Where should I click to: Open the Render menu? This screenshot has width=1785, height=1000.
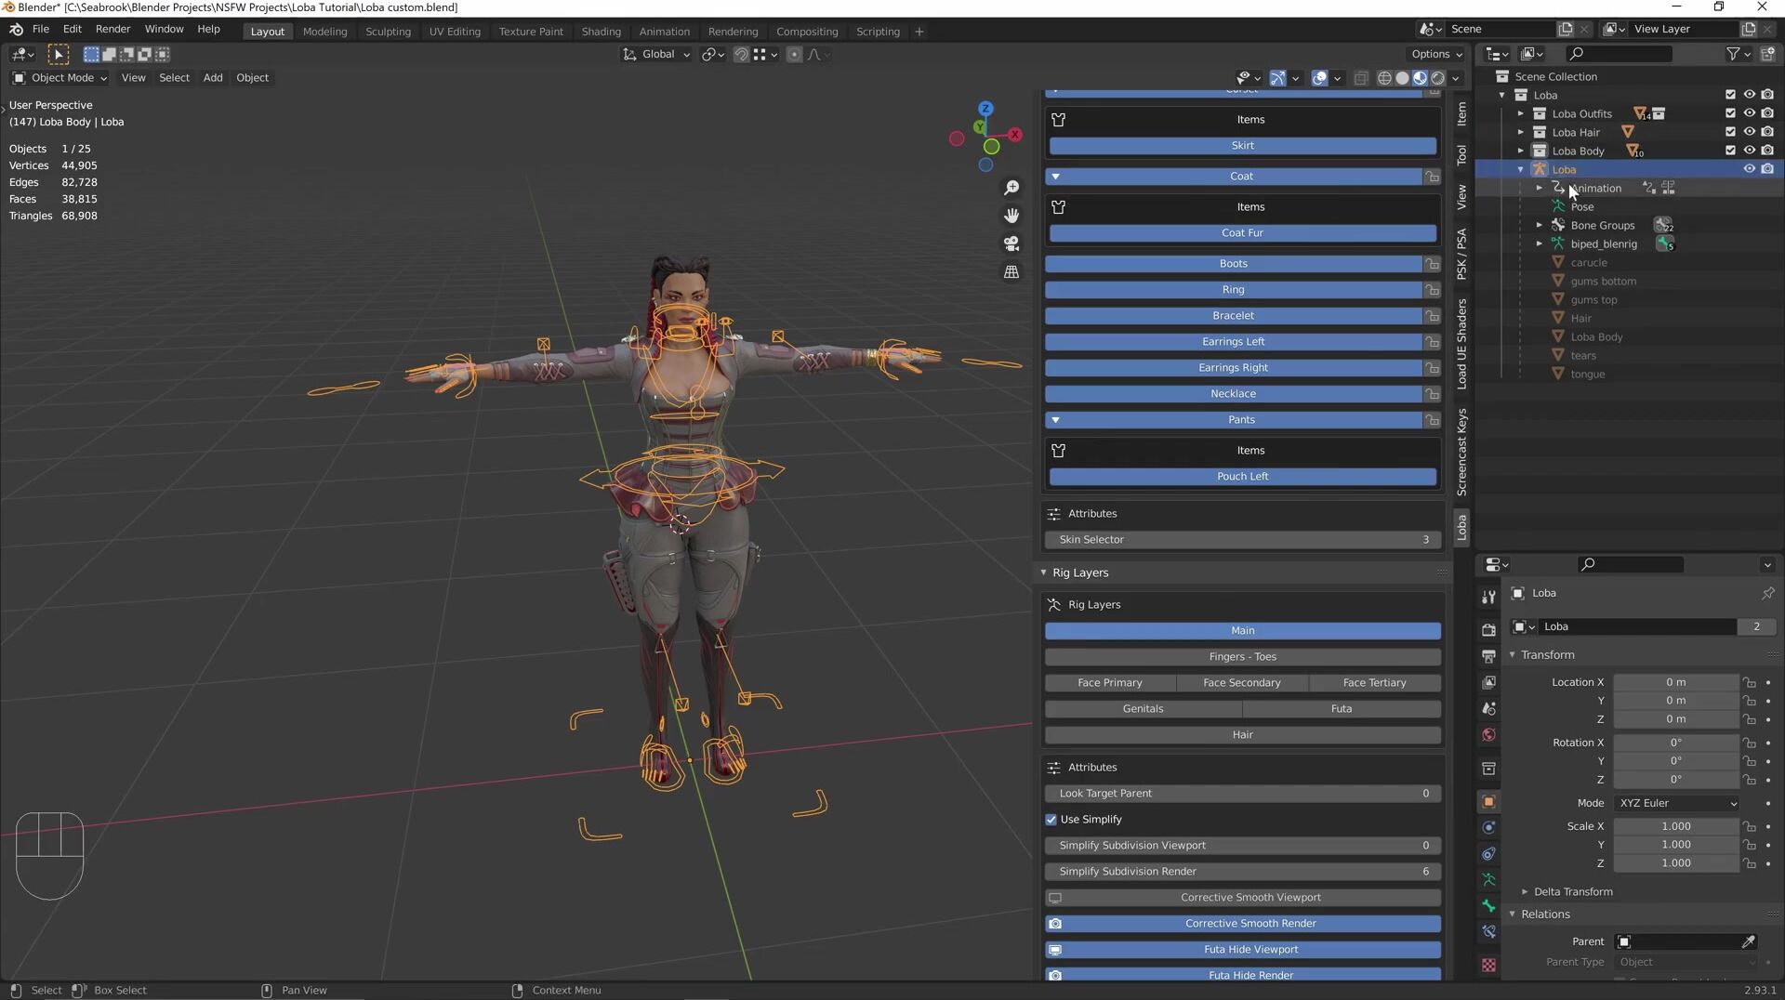112,29
